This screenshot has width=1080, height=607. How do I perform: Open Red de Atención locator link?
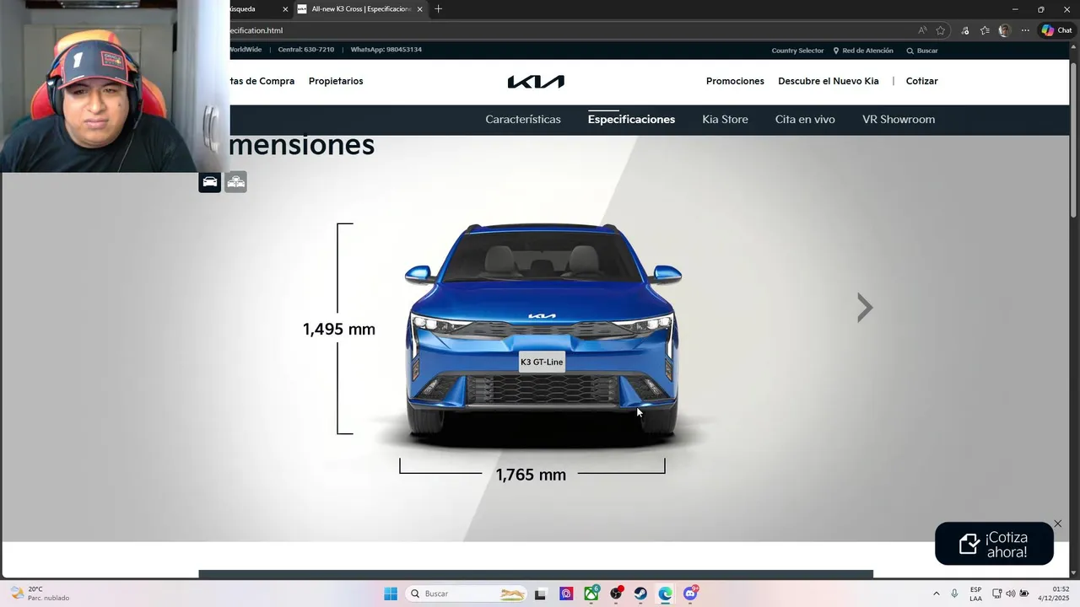coord(863,51)
